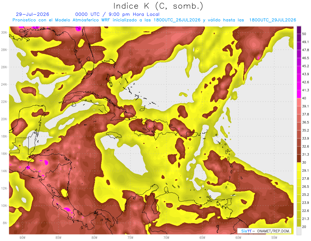Click the colorbar label "49.1"

pos(305,42)
